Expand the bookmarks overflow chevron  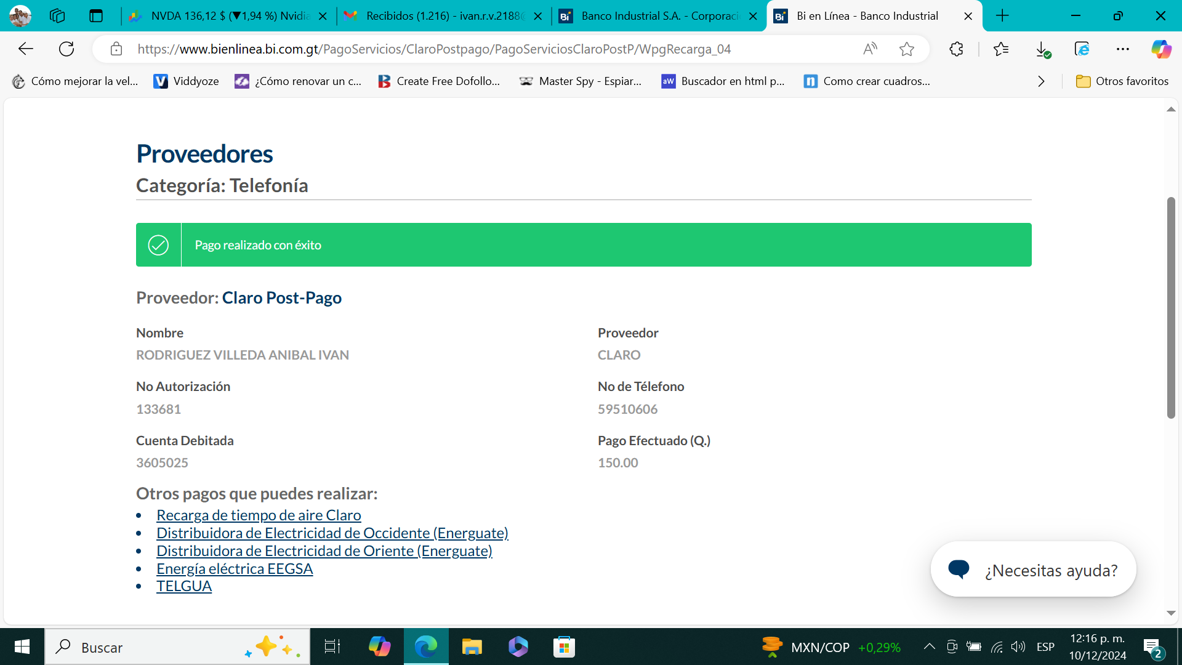point(1041,81)
